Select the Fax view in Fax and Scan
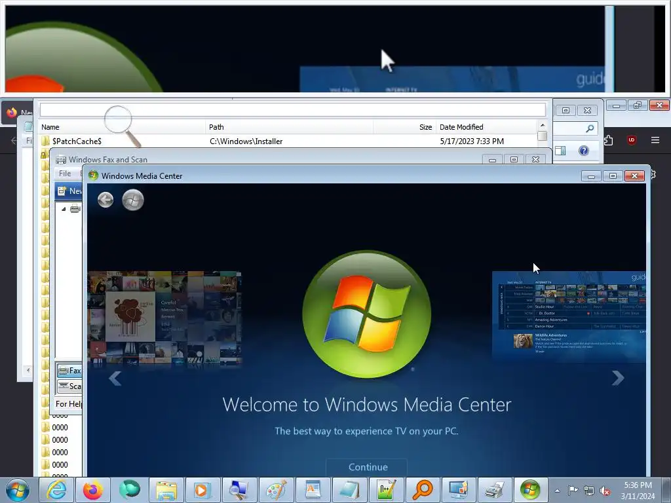Screen dimensions: 671x503 [x=69, y=371]
